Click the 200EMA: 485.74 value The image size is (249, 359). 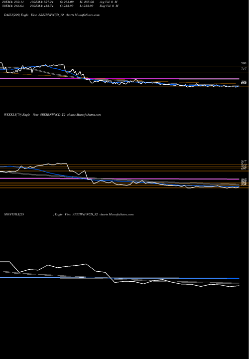click(42, 6)
